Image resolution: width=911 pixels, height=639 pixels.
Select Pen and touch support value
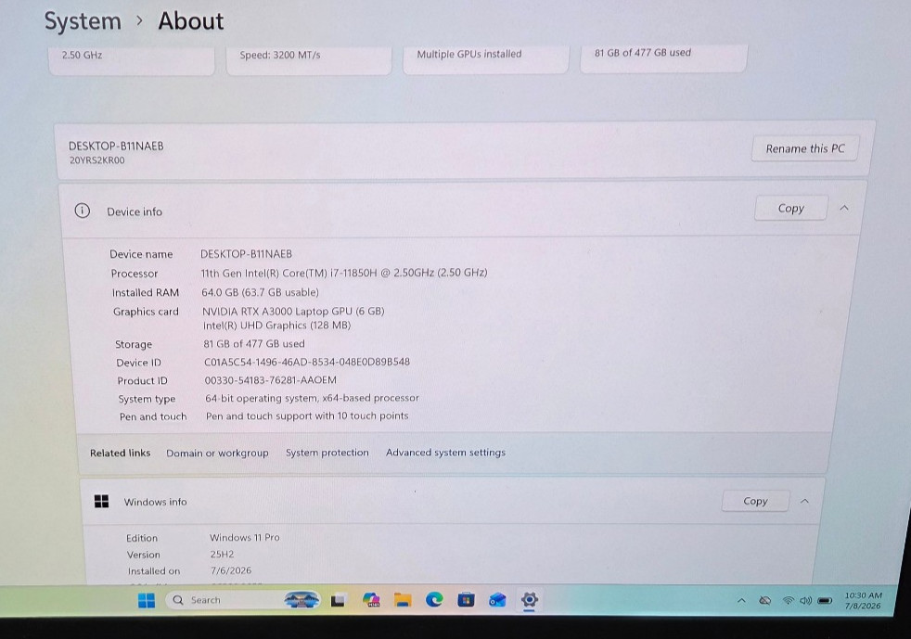(307, 415)
